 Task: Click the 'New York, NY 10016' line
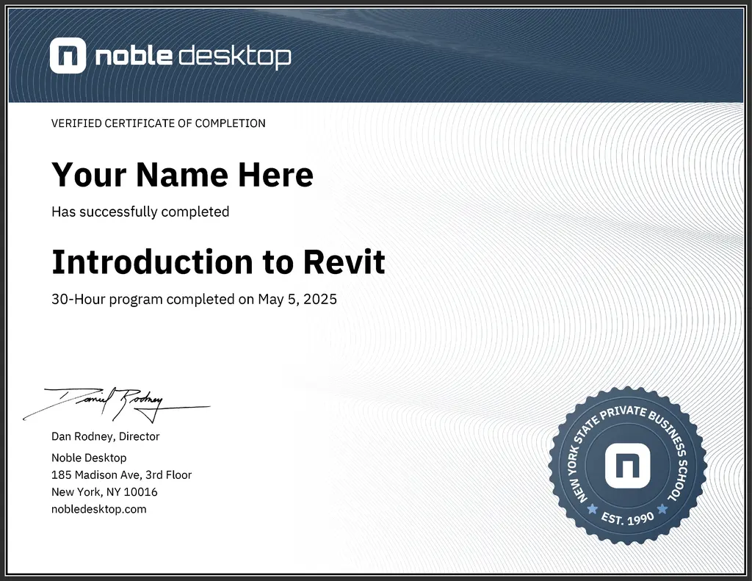[104, 491]
